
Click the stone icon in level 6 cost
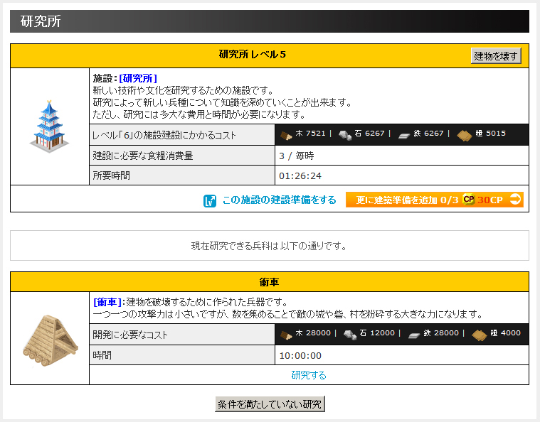[x=344, y=134]
